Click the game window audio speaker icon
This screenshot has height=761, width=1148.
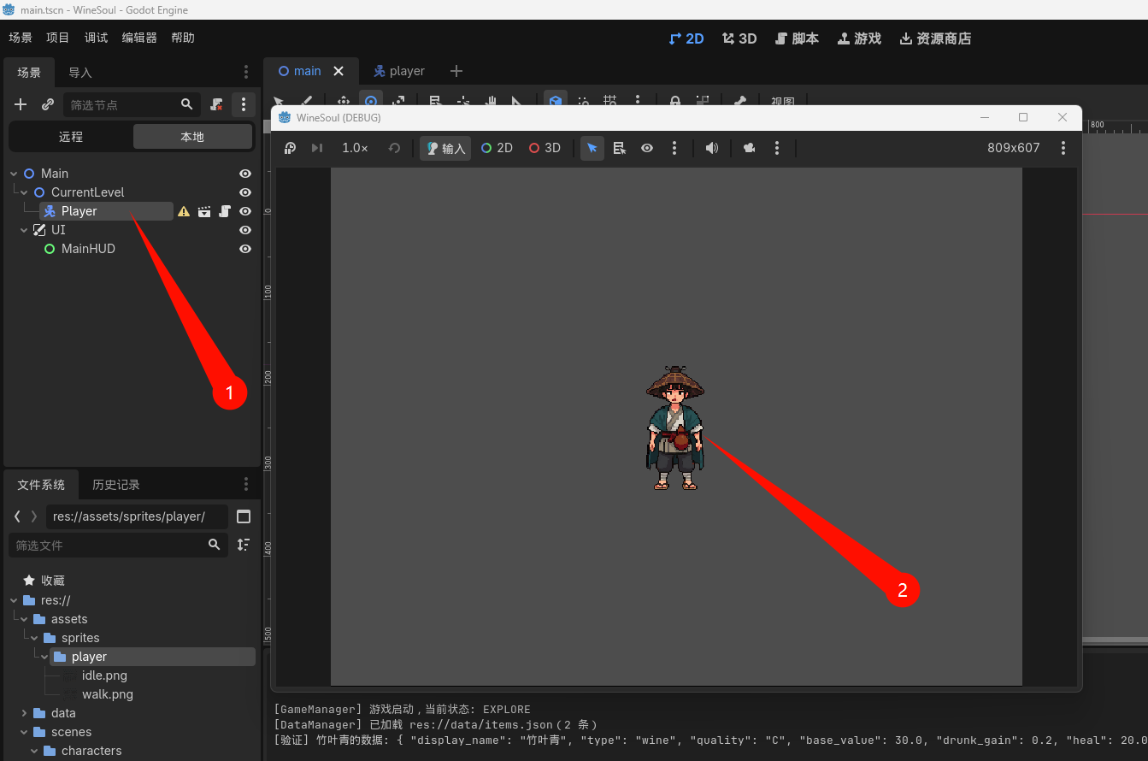coord(711,148)
